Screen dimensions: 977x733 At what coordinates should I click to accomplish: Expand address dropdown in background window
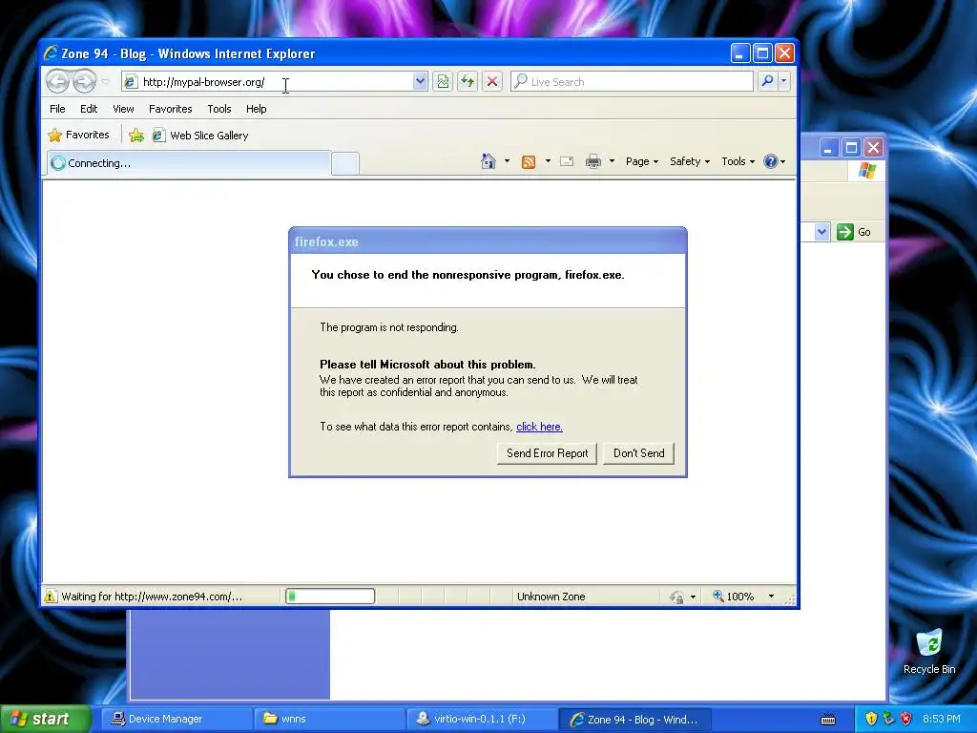pyautogui.click(x=821, y=232)
